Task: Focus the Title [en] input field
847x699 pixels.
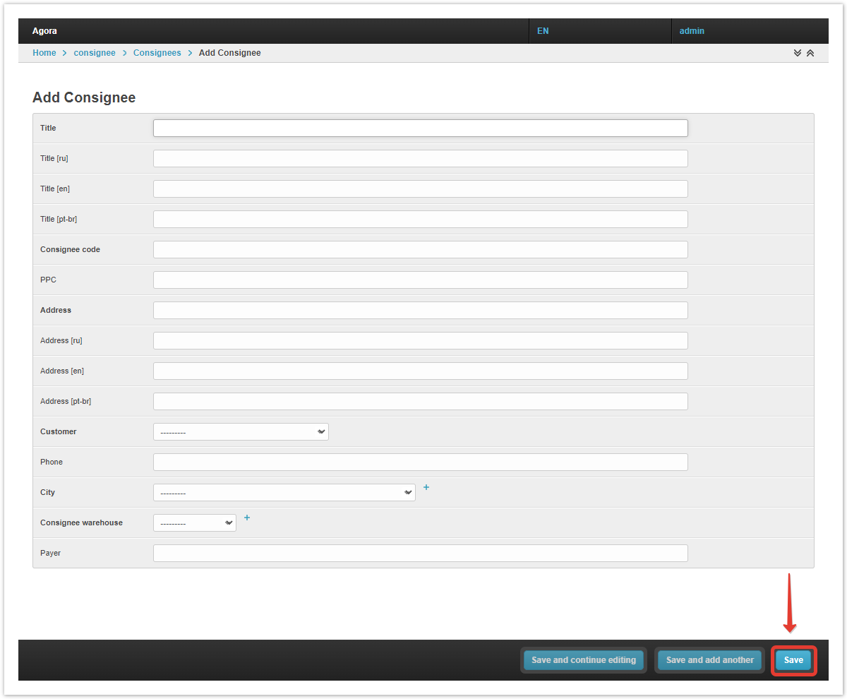Action: 421,189
